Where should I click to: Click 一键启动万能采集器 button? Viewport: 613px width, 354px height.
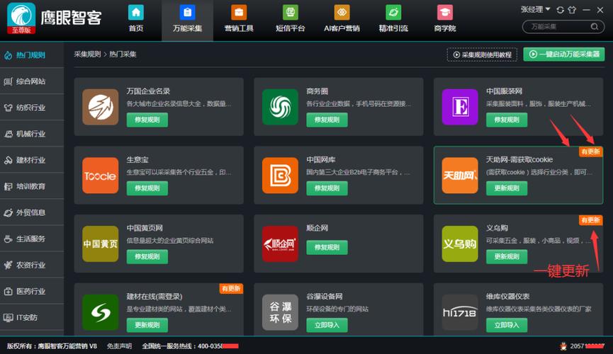tap(563, 55)
